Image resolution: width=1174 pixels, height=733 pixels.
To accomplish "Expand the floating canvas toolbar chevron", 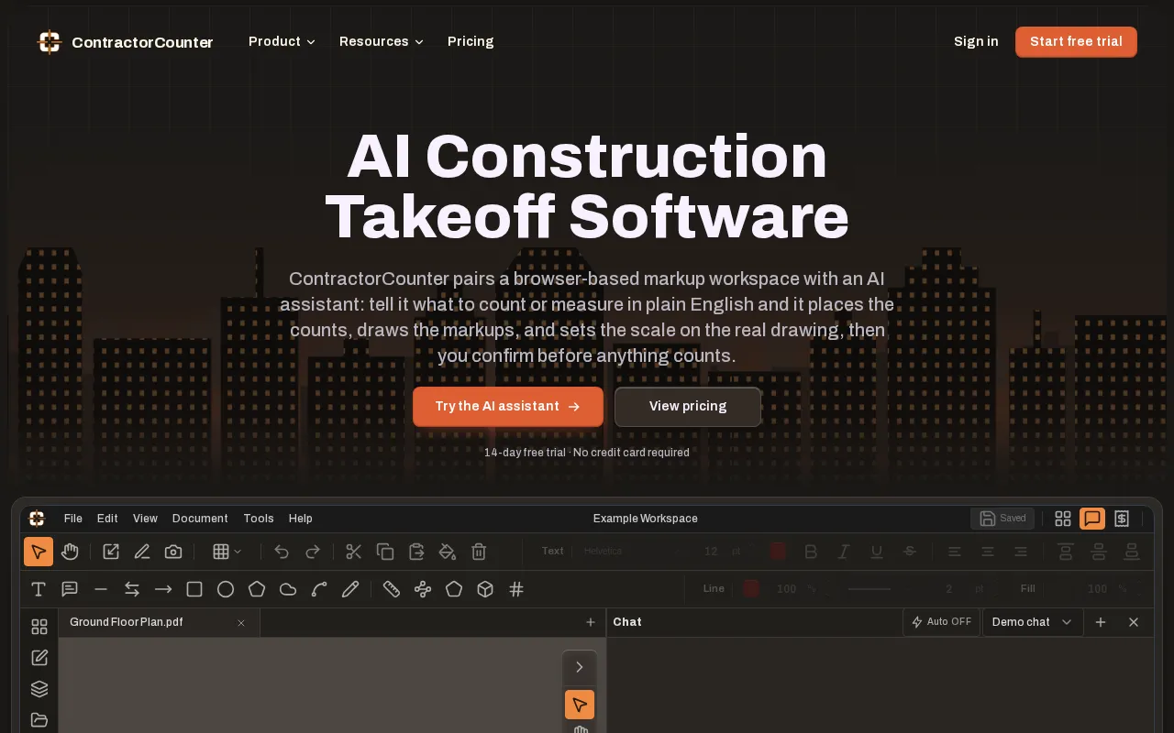I will [x=580, y=667].
